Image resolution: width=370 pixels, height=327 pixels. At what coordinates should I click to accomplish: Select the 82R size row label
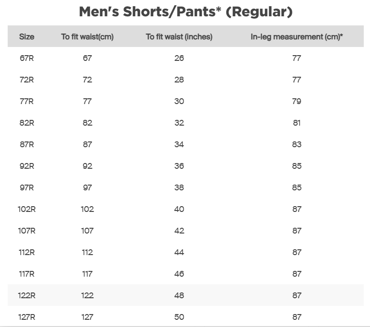coord(27,123)
